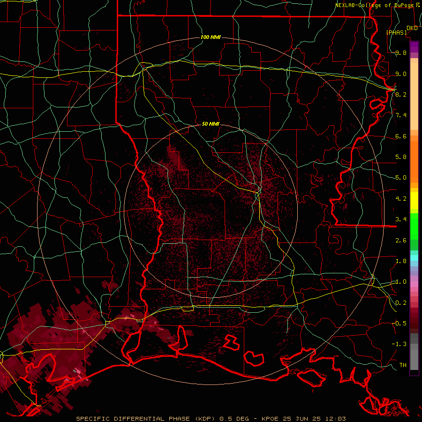Click the 5.0 scale label
Viewport: 422px width, 422px height.
click(401, 178)
